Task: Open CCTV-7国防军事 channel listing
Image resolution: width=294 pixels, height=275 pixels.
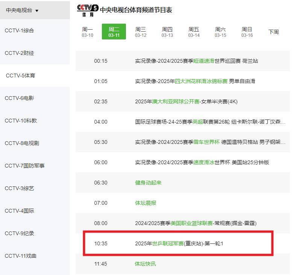Action: [24, 166]
